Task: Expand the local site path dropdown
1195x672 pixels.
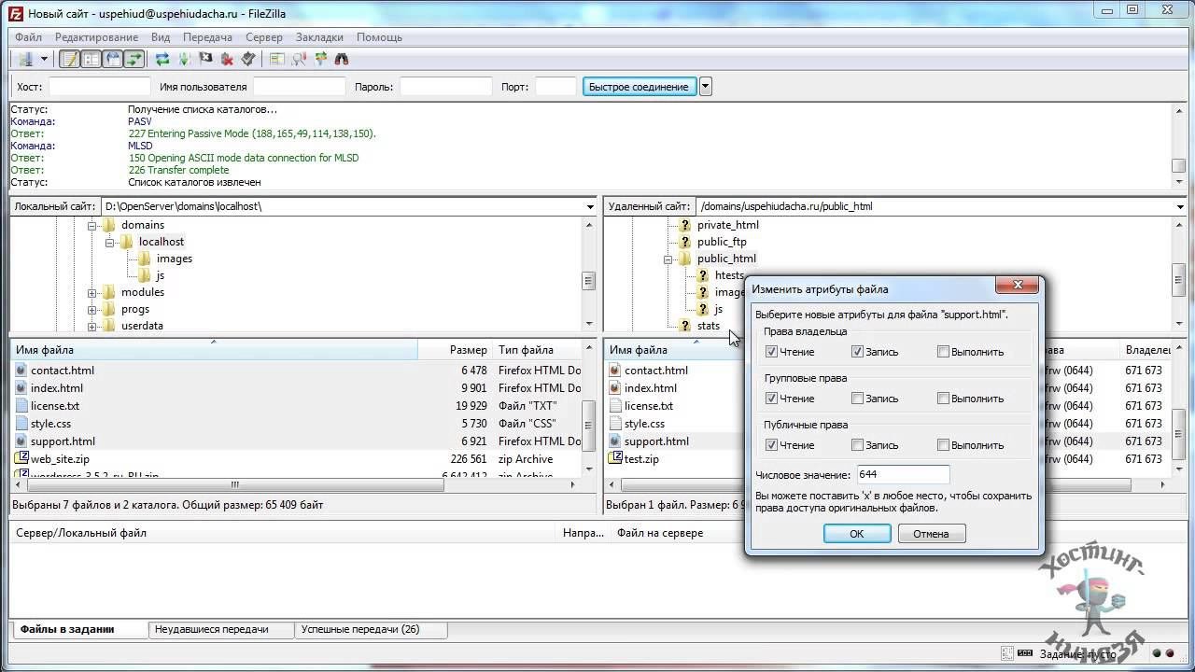Action: pyautogui.click(x=590, y=206)
